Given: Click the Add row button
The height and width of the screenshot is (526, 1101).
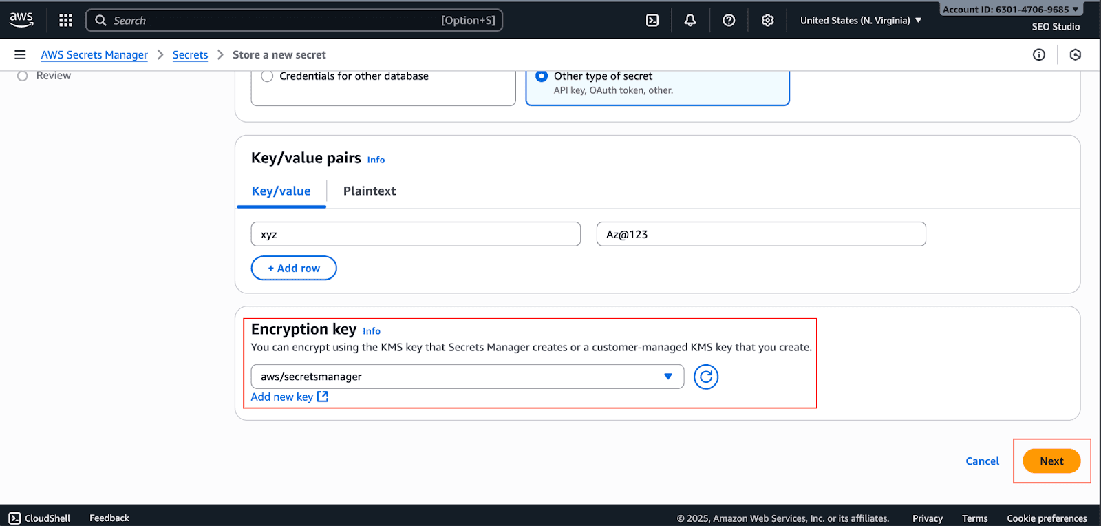Looking at the screenshot, I should point(294,268).
